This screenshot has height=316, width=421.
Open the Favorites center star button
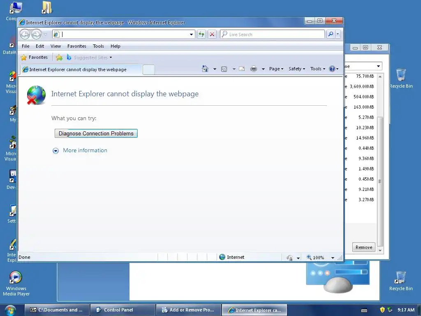point(34,57)
